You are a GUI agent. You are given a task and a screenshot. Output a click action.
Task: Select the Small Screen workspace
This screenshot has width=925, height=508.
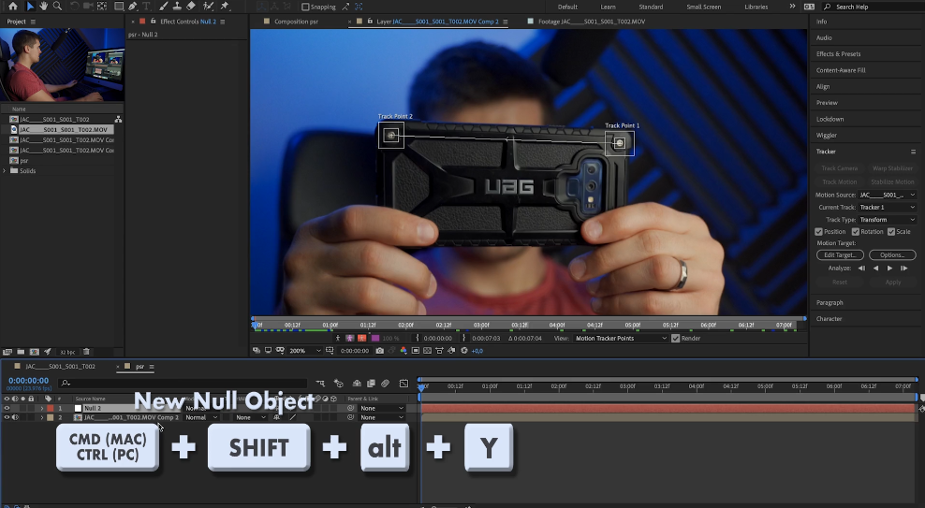pyautogui.click(x=704, y=7)
